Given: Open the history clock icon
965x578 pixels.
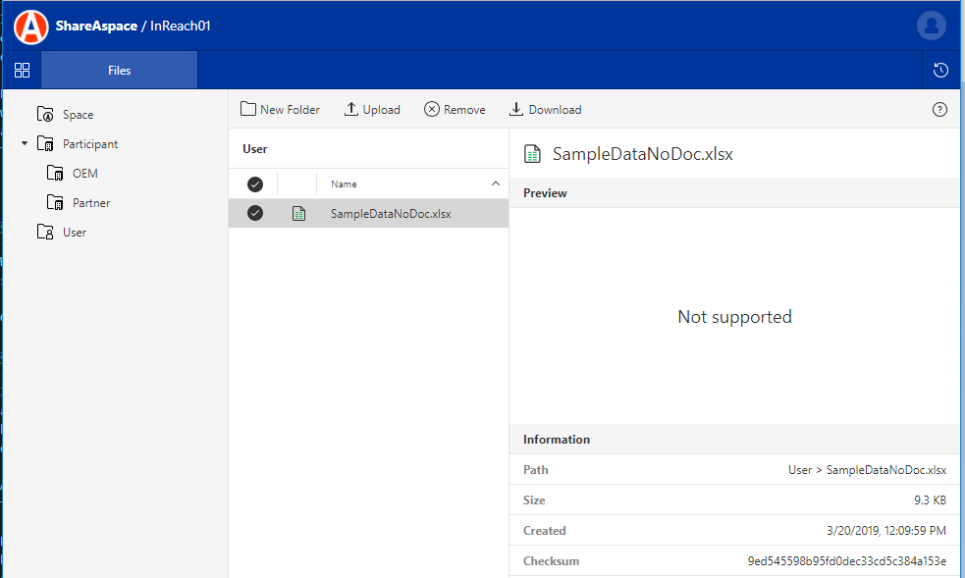Looking at the screenshot, I should 940,71.
